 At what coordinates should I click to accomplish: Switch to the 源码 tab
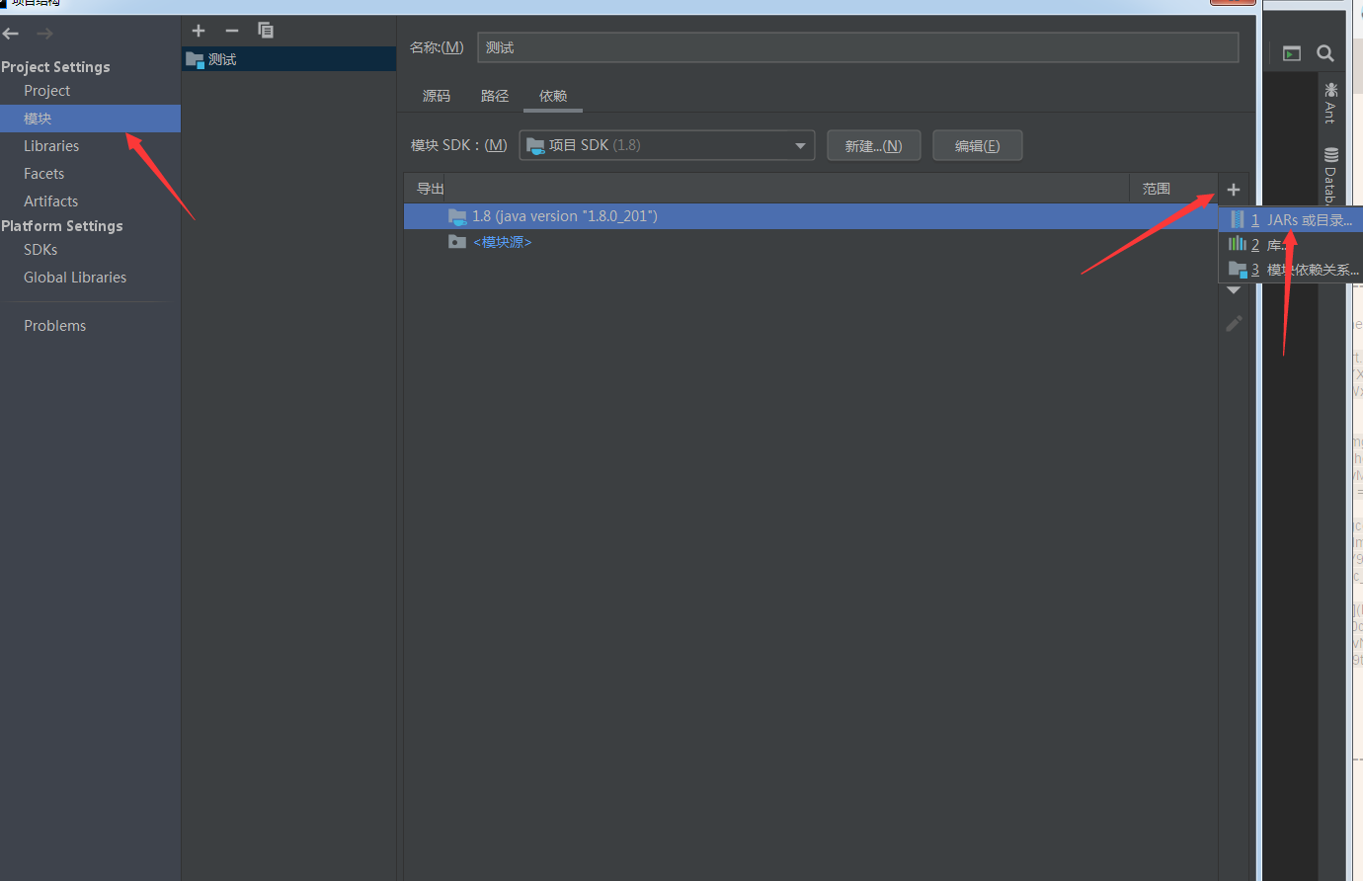(x=437, y=96)
